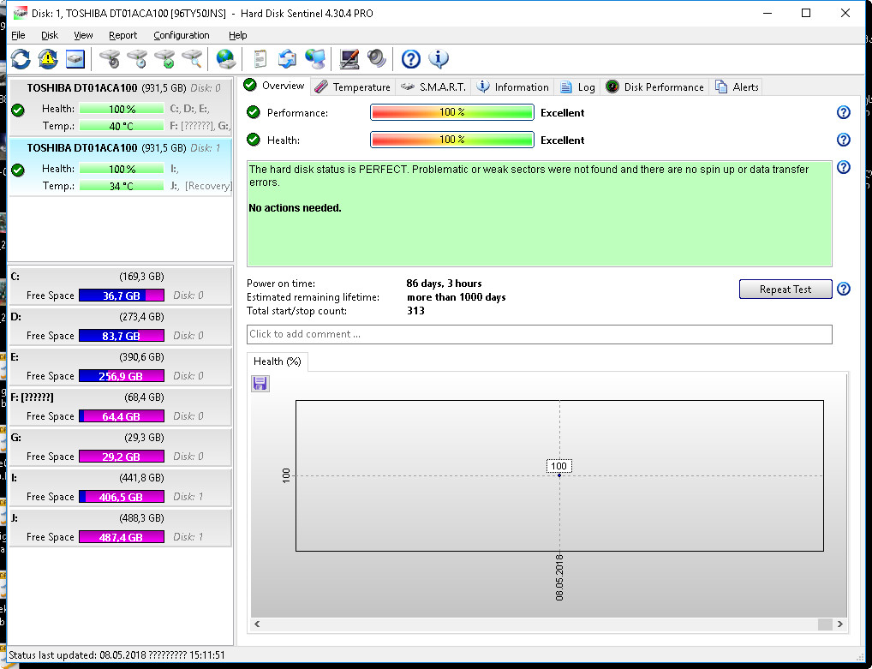Click the speaker icon in toolbar
The height and width of the screenshot is (669, 872).
(377, 59)
